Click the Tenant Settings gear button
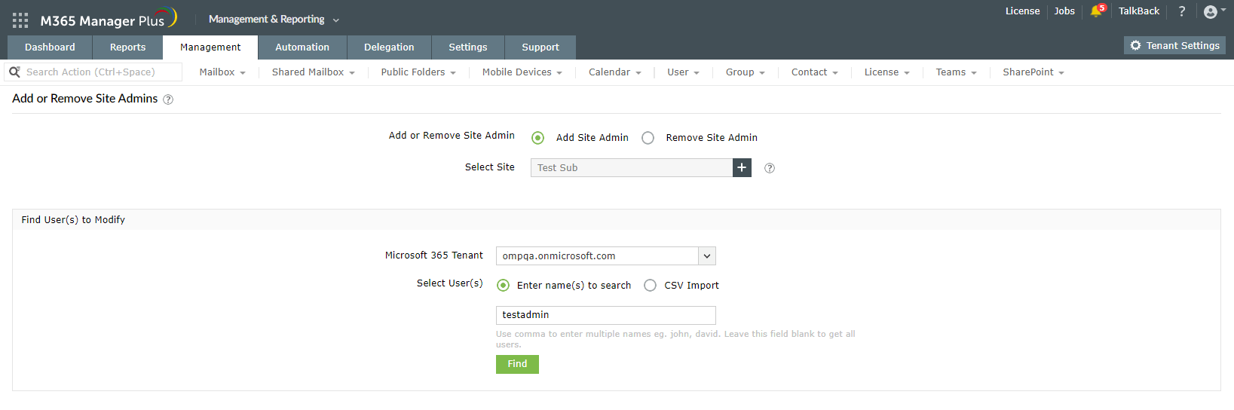 click(1174, 45)
